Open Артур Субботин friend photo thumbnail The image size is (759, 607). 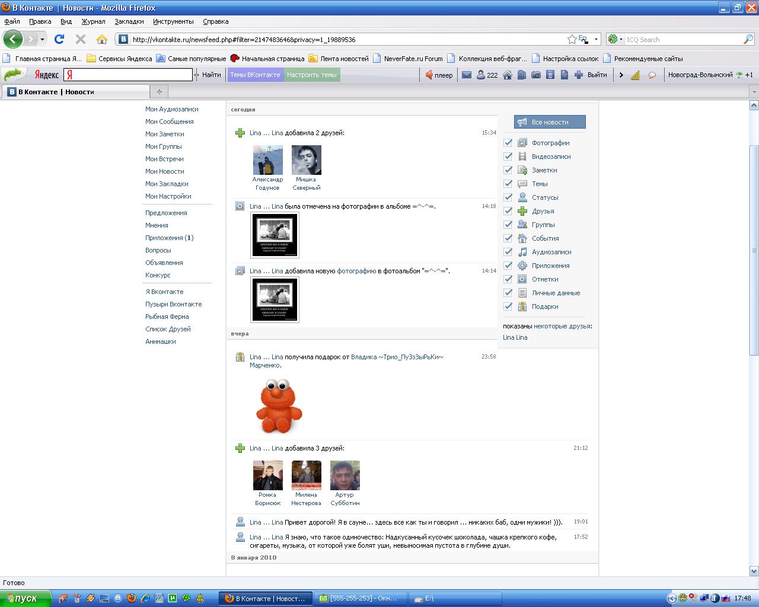pos(345,475)
